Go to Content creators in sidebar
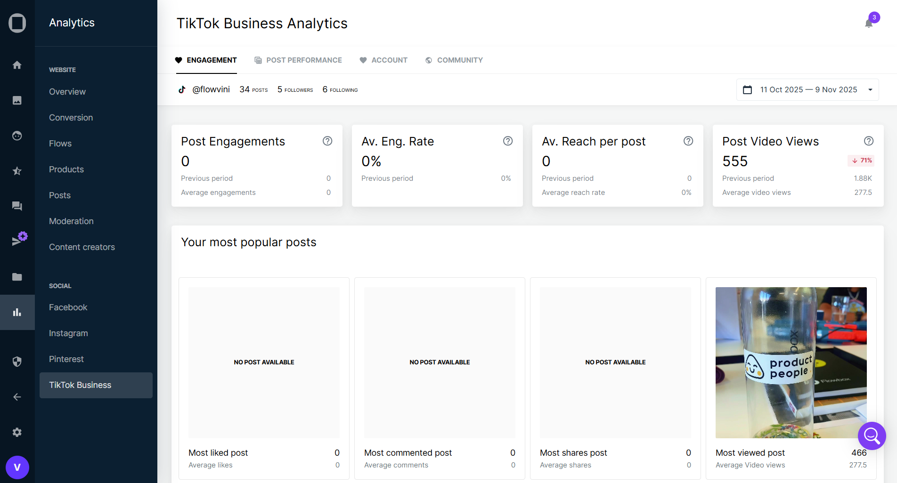897x483 pixels. [82, 247]
